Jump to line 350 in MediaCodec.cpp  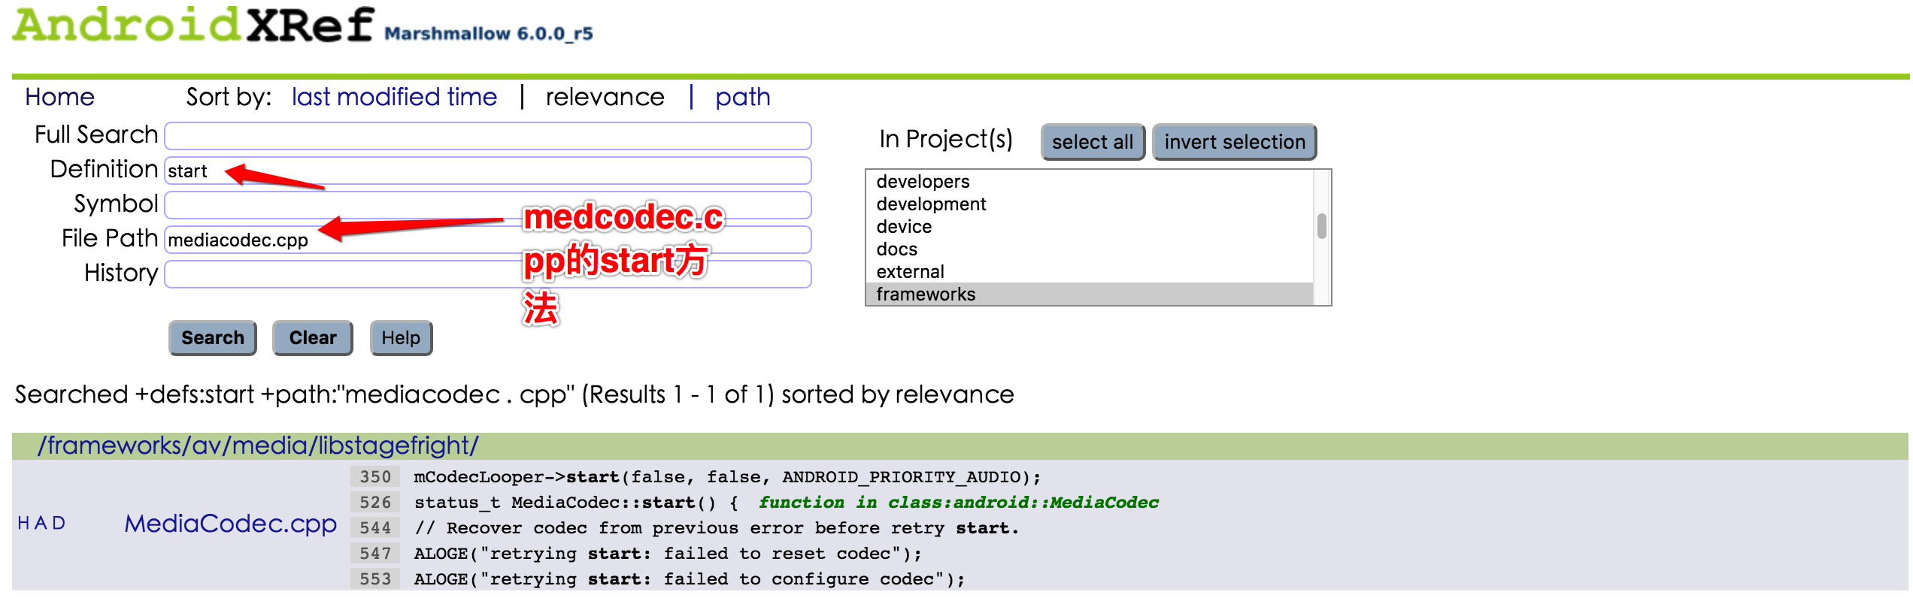375,477
